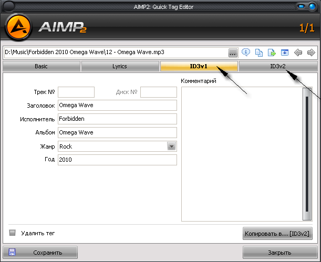The height and width of the screenshot is (262, 321).
Task: Expand the Жанр genre dropdown
Action: click(171, 146)
